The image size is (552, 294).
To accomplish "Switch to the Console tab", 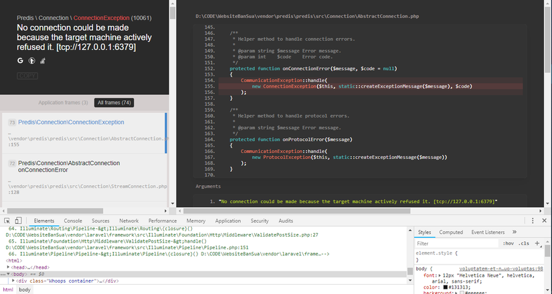I will point(73,220).
